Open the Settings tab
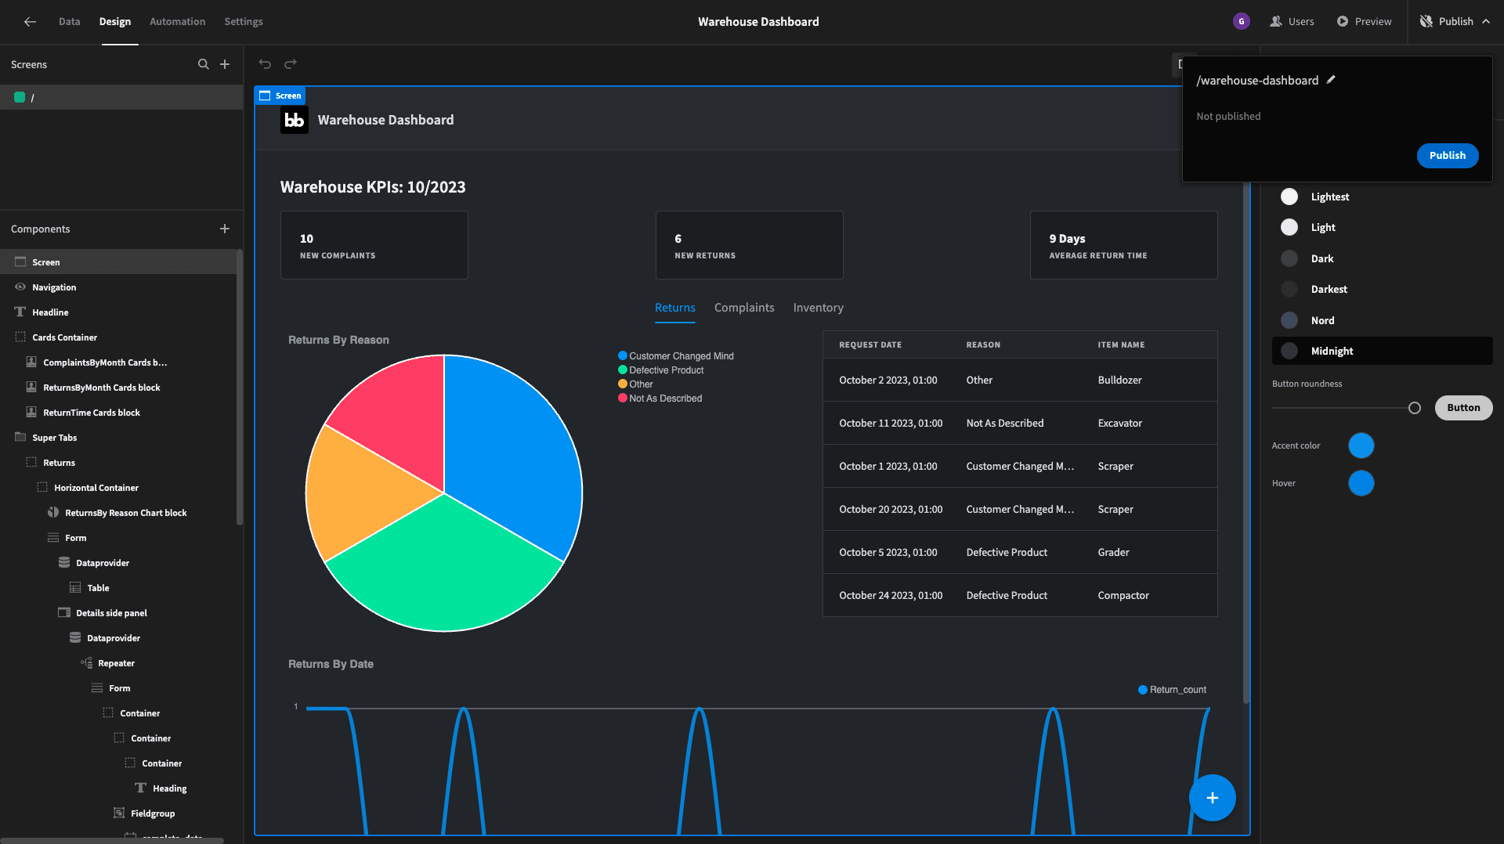The width and height of the screenshot is (1504, 844). (244, 22)
